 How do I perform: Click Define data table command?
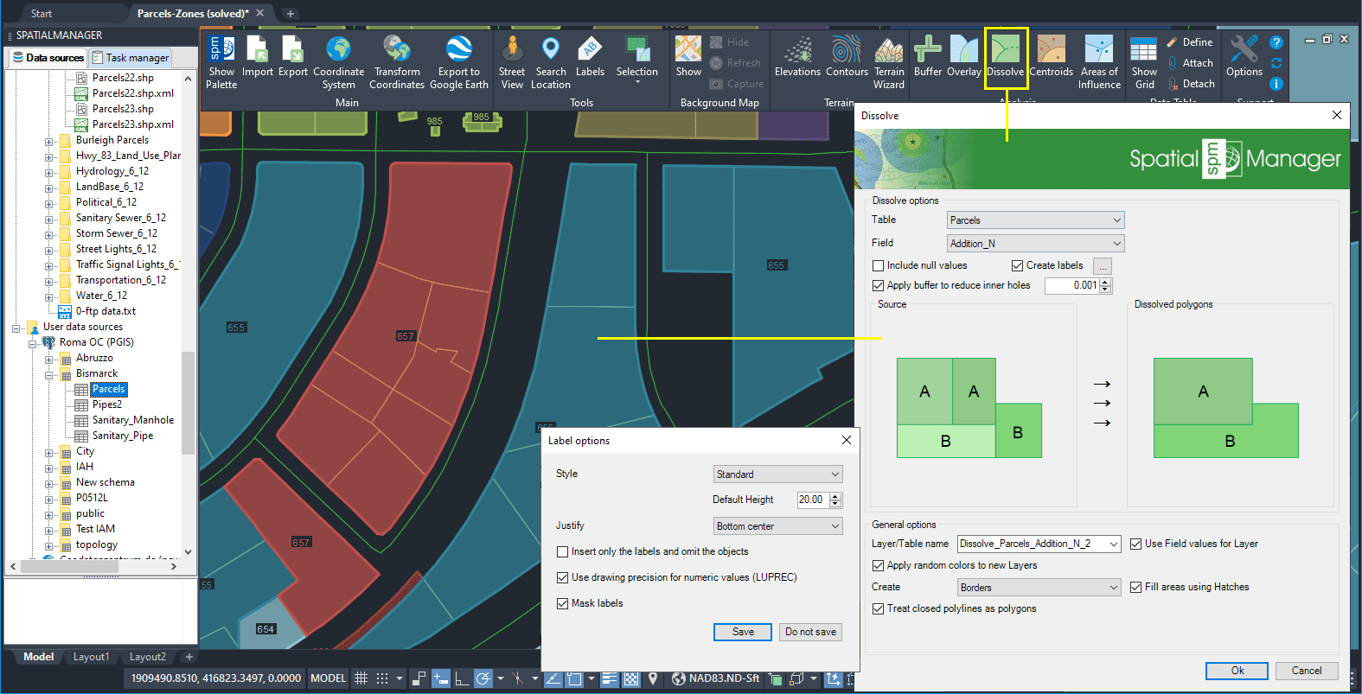pyautogui.click(x=1190, y=42)
